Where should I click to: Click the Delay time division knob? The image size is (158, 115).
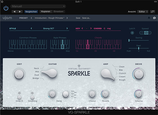click(65, 94)
